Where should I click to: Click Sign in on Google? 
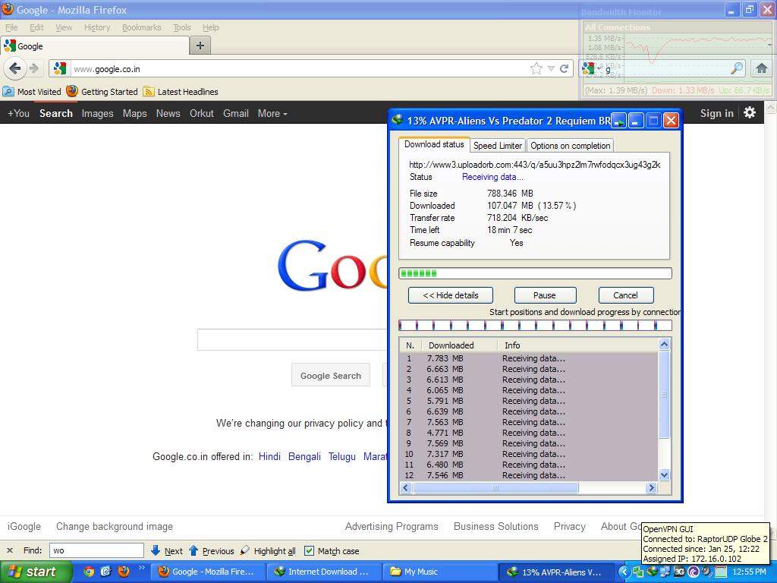coord(716,113)
